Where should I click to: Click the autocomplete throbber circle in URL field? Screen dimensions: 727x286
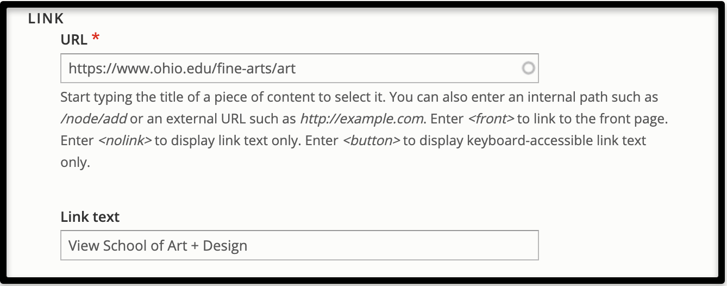tap(528, 69)
